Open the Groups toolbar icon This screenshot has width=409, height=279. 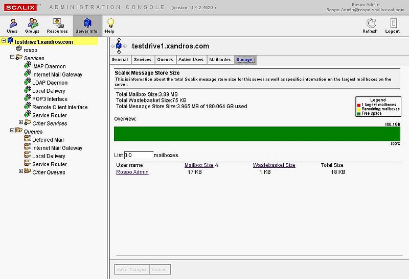pyautogui.click(x=33, y=23)
